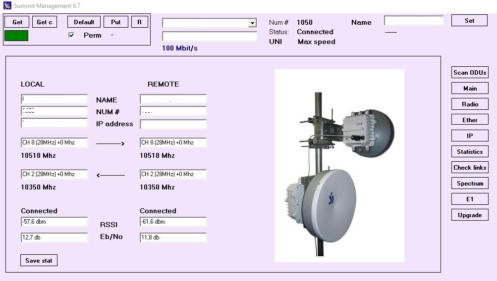Open the Radio section
The image size is (497, 281).
[470, 104]
